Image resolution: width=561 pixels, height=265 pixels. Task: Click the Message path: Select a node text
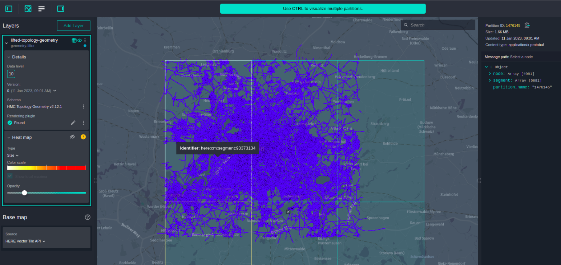coord(509,57)
